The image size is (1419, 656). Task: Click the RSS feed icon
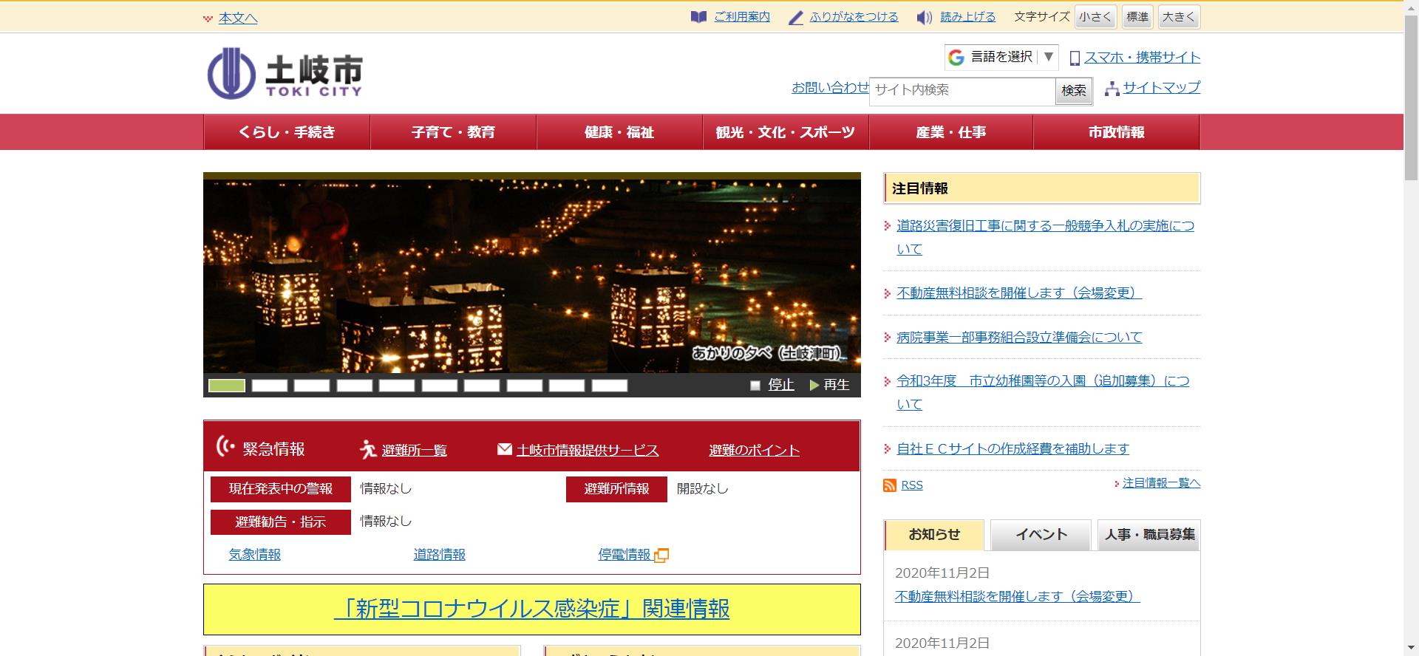(890, 485)
